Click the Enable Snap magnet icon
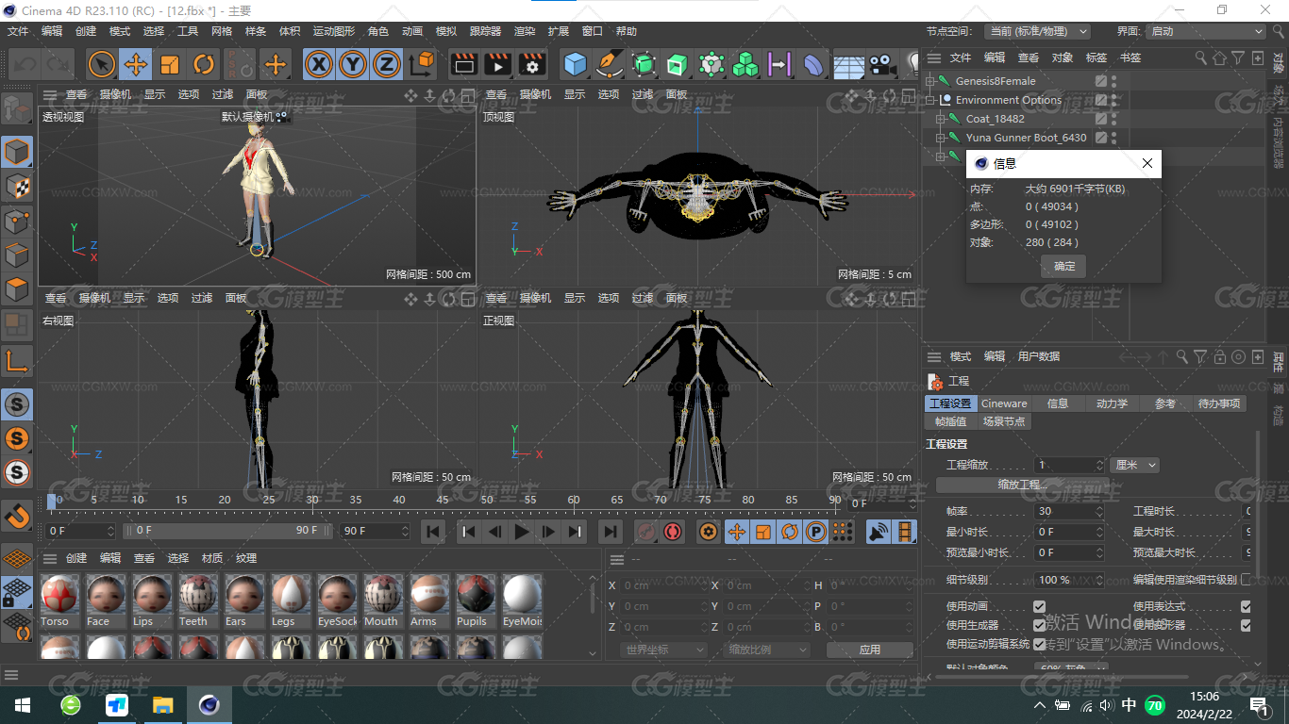The image size is (1289, 724). [17, 517]
